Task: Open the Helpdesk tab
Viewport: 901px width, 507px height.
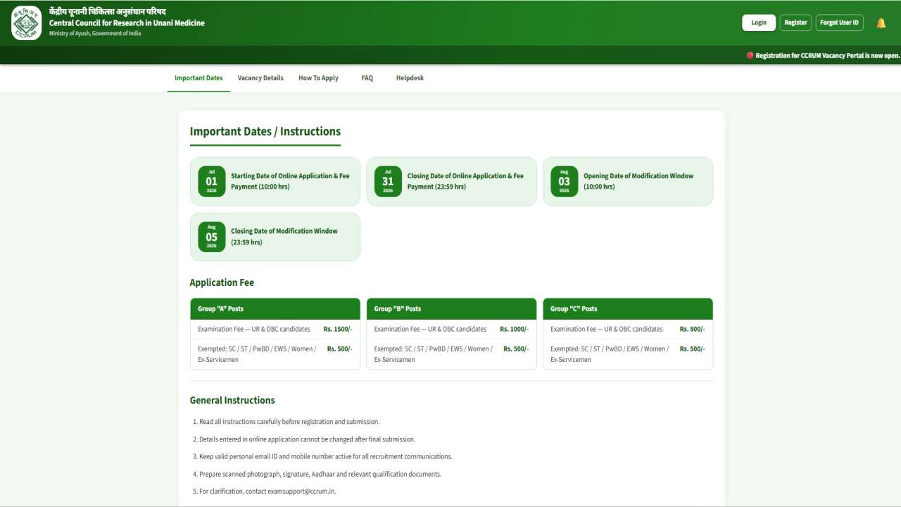Action: [x=410, y=78]
